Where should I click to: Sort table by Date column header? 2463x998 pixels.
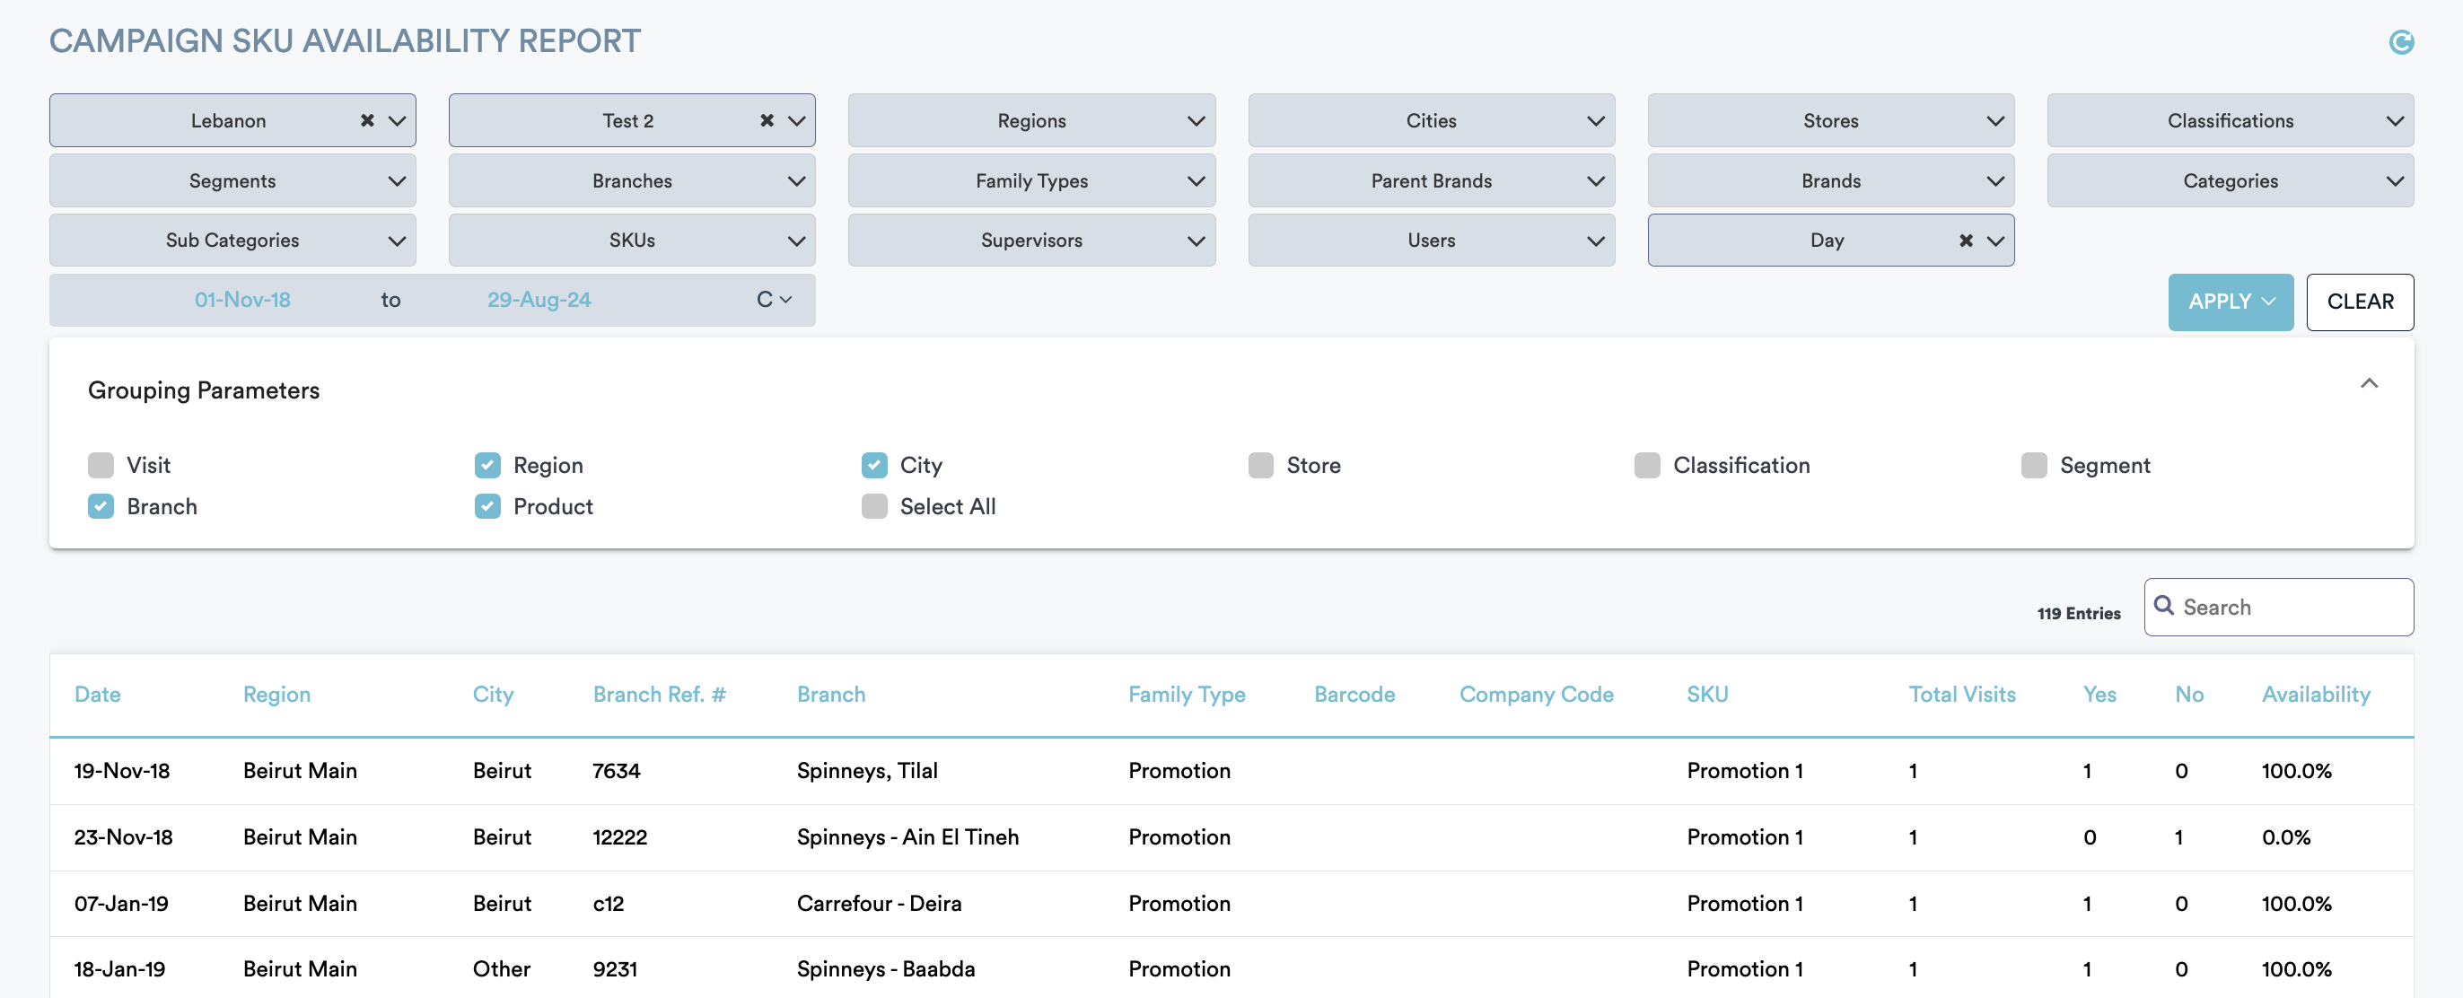(x=98, y=694)
